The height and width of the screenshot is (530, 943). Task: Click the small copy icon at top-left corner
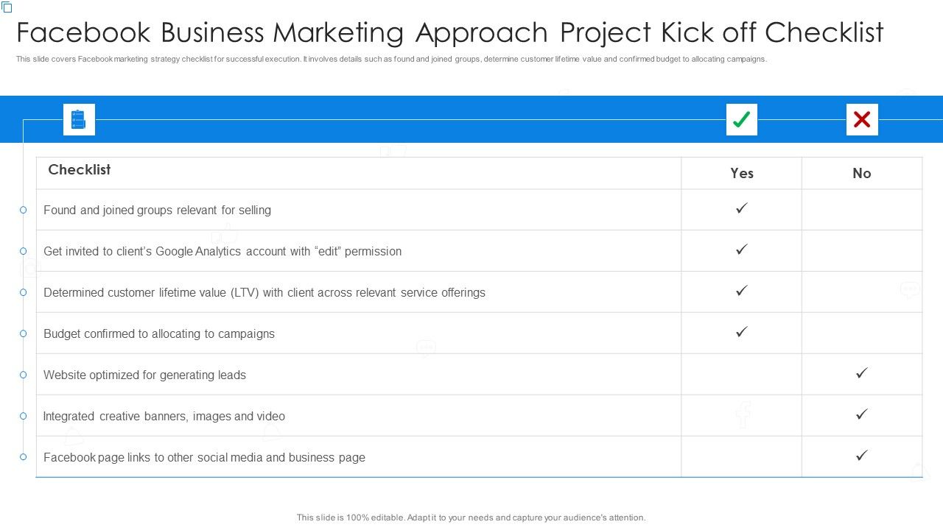pos(7,7)
